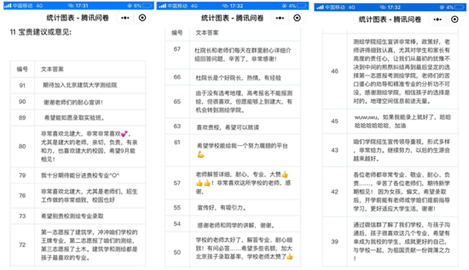The image size is (469, 270).
Task: Click the 编号 column header in middle table
Action: click(x=177, y=33)
